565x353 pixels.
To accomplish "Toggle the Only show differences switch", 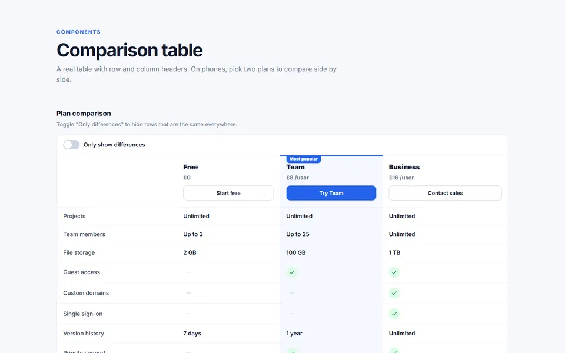I will point(71,145).
